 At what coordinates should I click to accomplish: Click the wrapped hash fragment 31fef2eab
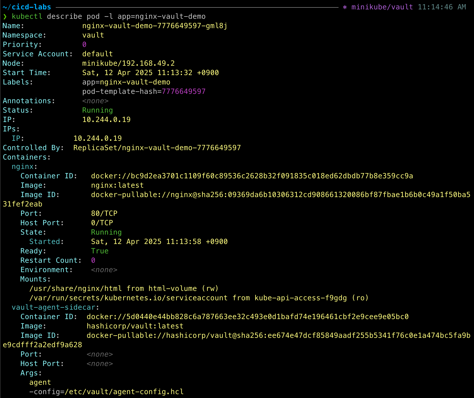(22, 204)
